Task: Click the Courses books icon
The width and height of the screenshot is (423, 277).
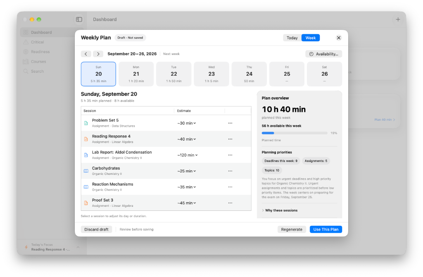Action: [26, 62]
